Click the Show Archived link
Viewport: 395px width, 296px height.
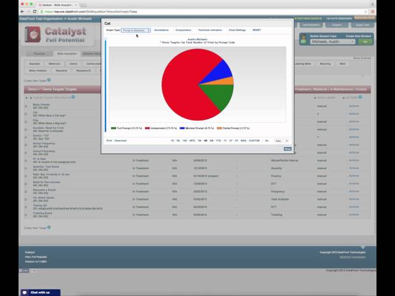click(362, 58)
